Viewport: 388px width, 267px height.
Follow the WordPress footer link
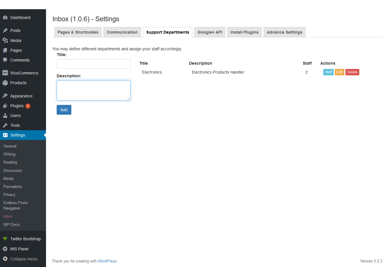click(107, 261)
